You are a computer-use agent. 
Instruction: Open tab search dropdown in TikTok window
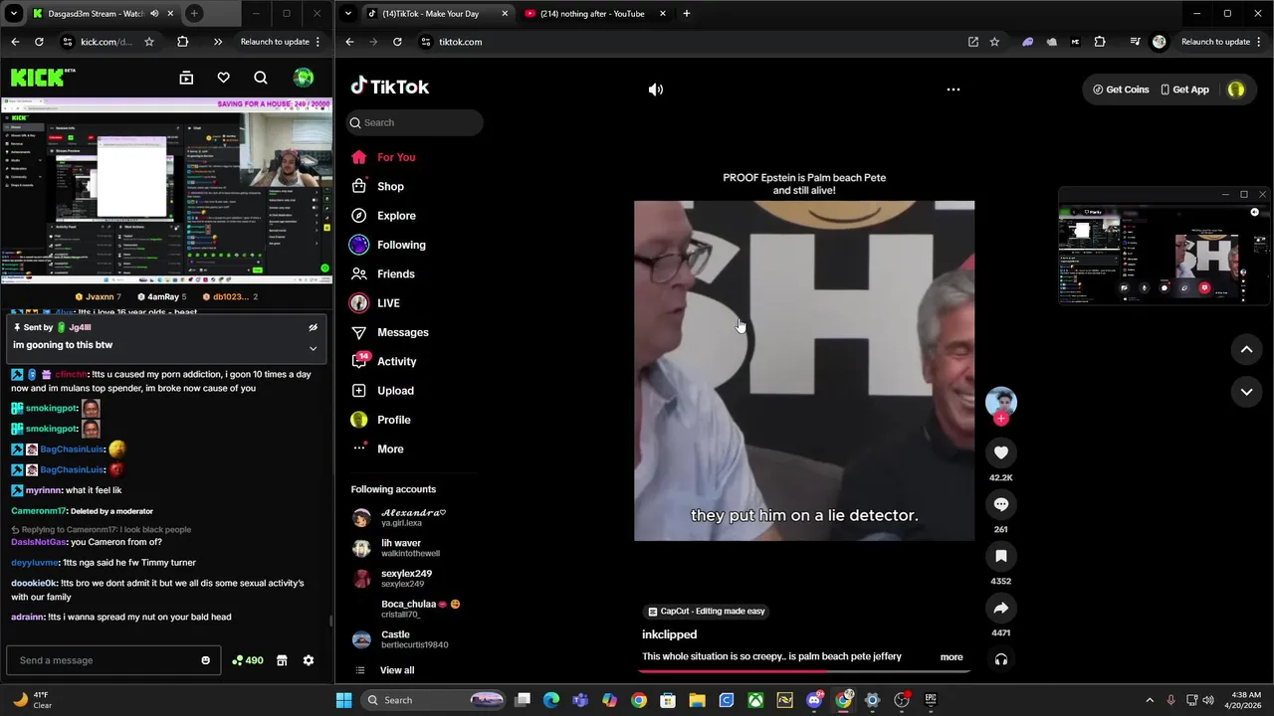click(x=349, y=14)
